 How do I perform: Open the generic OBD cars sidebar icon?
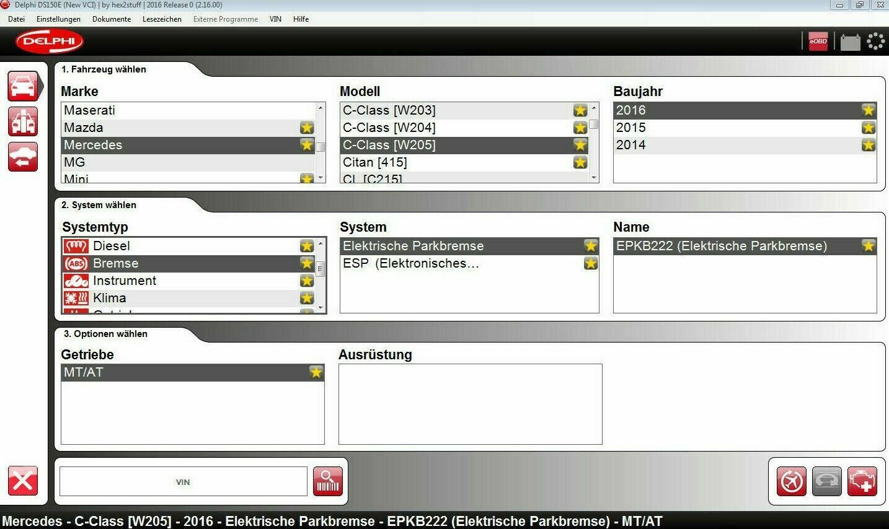tap(23, 121)
